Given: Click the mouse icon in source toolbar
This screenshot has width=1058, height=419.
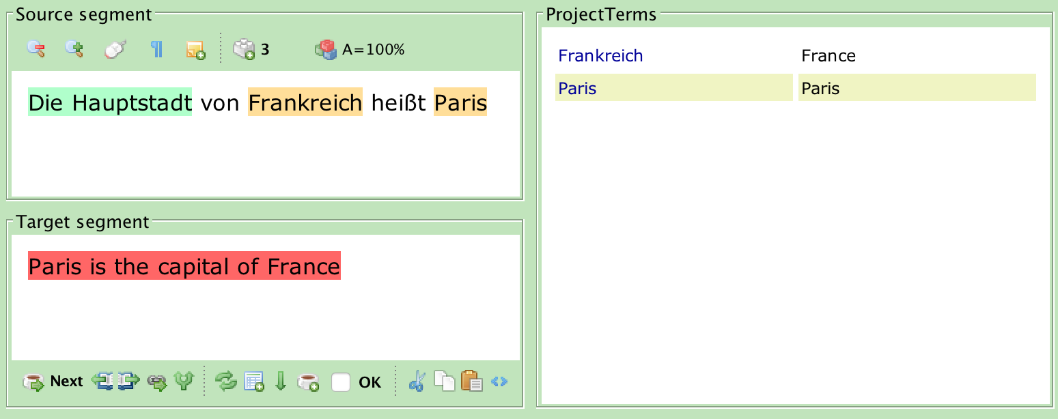Looking at the screenshot, I should coord(115,49).
